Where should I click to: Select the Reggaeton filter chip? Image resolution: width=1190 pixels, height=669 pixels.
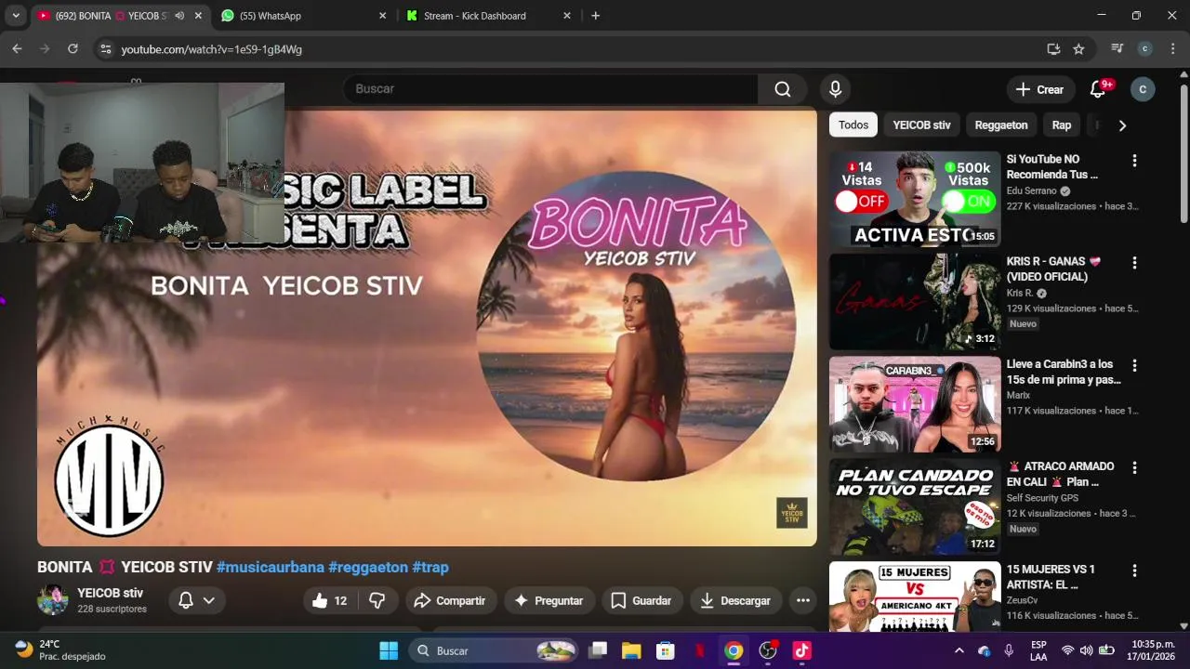click(x=1001, y=125)
